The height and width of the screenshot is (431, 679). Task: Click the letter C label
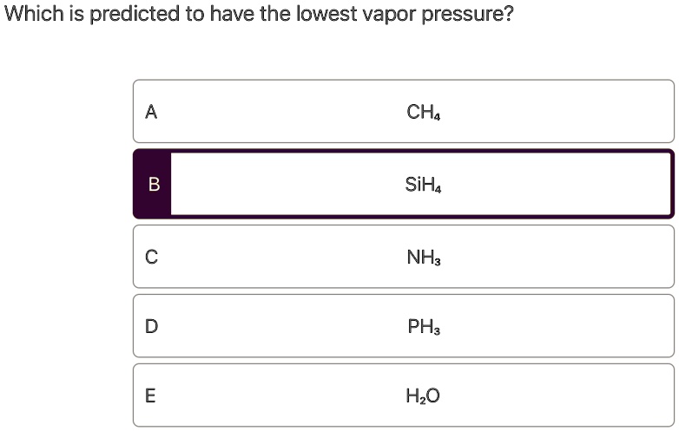pyautogui.click(x=152, y=257)
